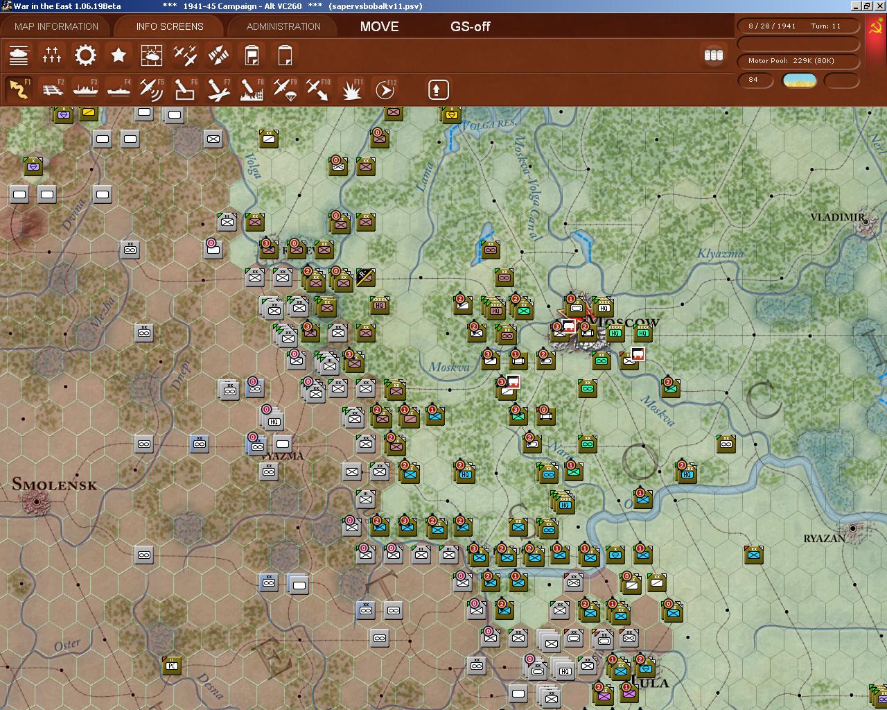Open the INFO SCREENS tab
This screenshot has height=710, width=887.
(x=170, y=26)
